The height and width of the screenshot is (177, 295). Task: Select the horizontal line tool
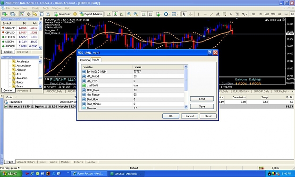(205, 14)
